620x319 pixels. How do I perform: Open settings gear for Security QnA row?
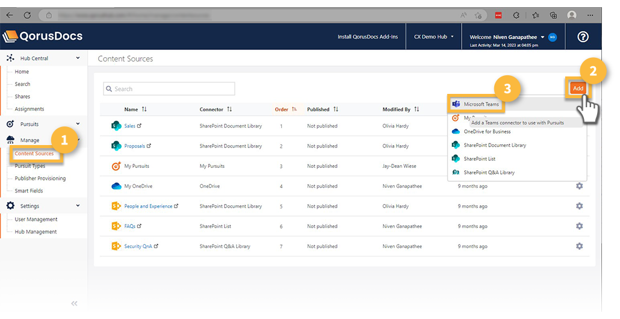tap(579, 246)
